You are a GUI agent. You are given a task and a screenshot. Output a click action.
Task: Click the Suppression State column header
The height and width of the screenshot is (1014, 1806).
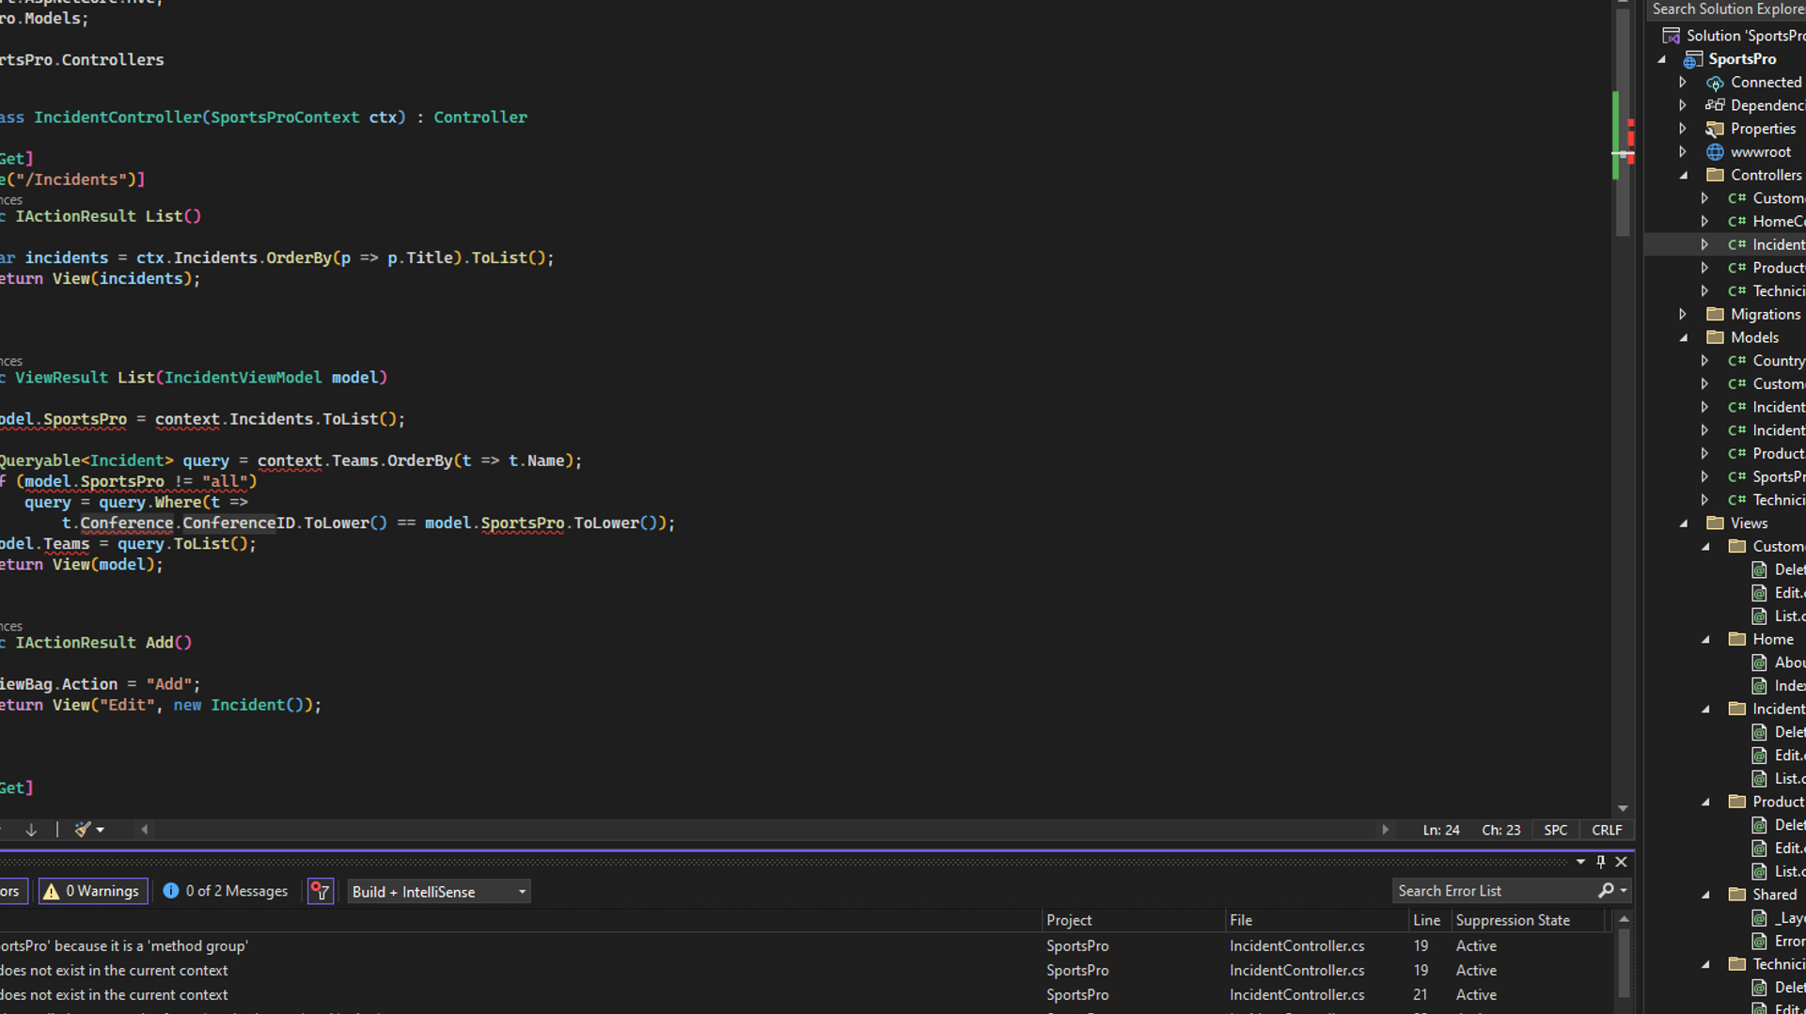(1512, 920)
